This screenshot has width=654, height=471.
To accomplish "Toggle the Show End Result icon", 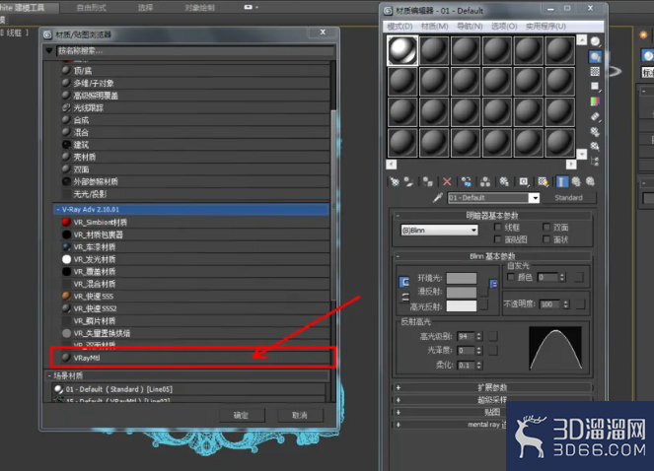I will point(562,181).
